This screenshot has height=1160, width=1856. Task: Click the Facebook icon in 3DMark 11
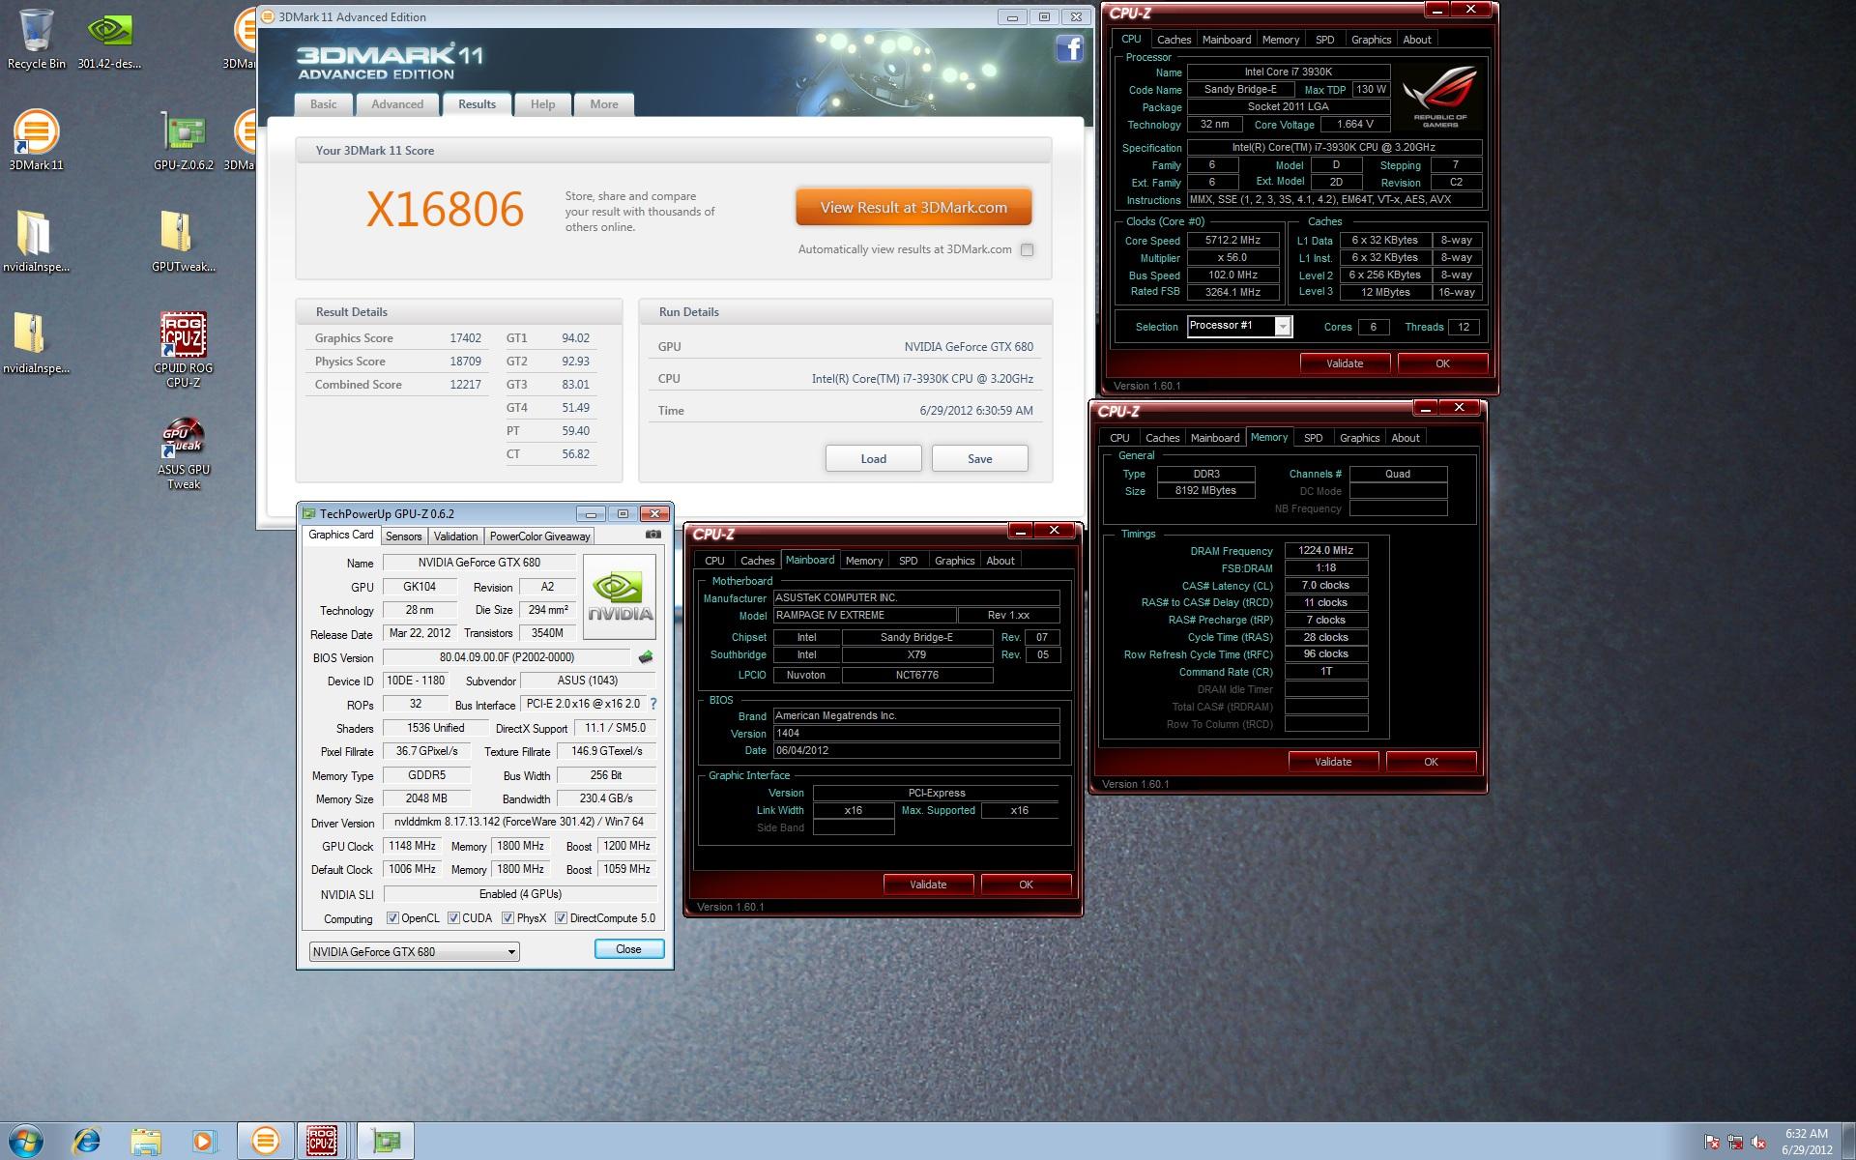click(1069, 48)
